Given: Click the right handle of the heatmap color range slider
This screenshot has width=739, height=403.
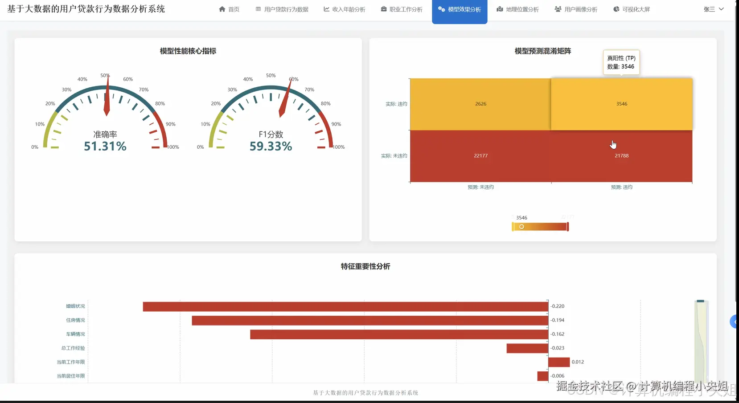Looking at the screenshot, I should point(568,227).
